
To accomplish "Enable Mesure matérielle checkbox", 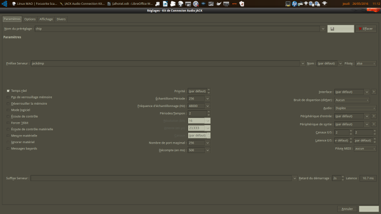I will click(8, 136).
